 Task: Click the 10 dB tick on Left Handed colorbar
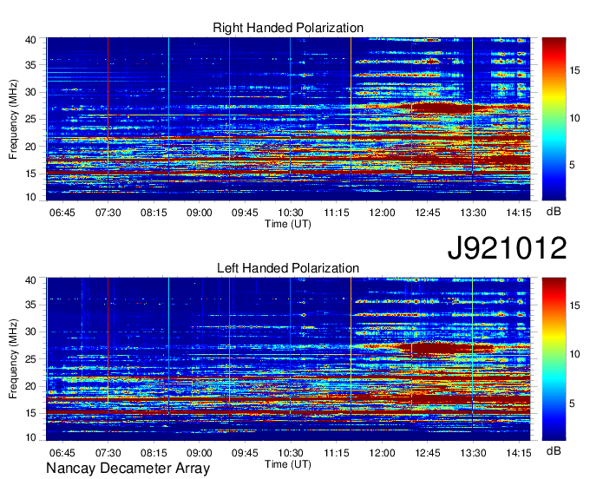[x=574, y=354]
